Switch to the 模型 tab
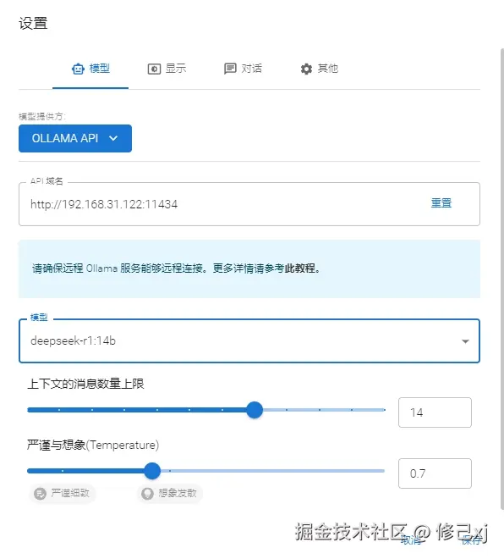This screenshot has height=559, width=504. 90,69
